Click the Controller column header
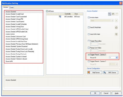This screenshot has height=97, width=123. coord(68,14)
